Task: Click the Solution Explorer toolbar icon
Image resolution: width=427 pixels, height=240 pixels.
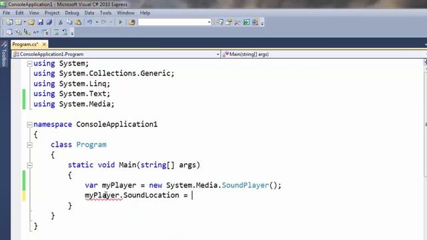Action: click(220, 22)
